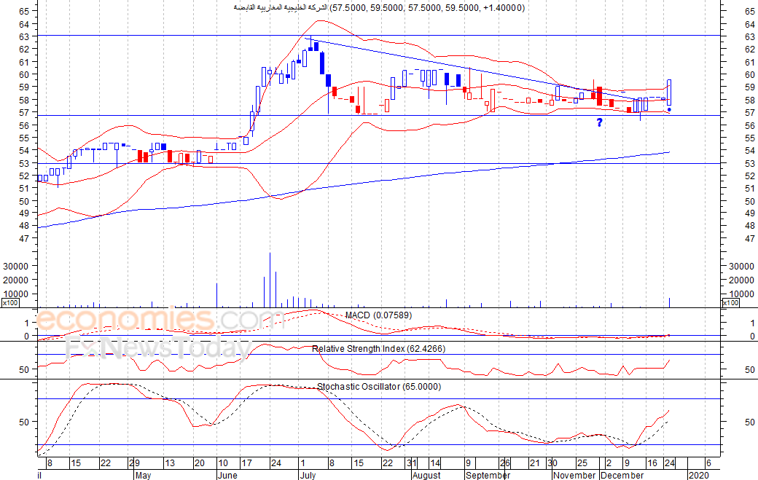Click 20000 on the right volume axis

tap(741, 280)
